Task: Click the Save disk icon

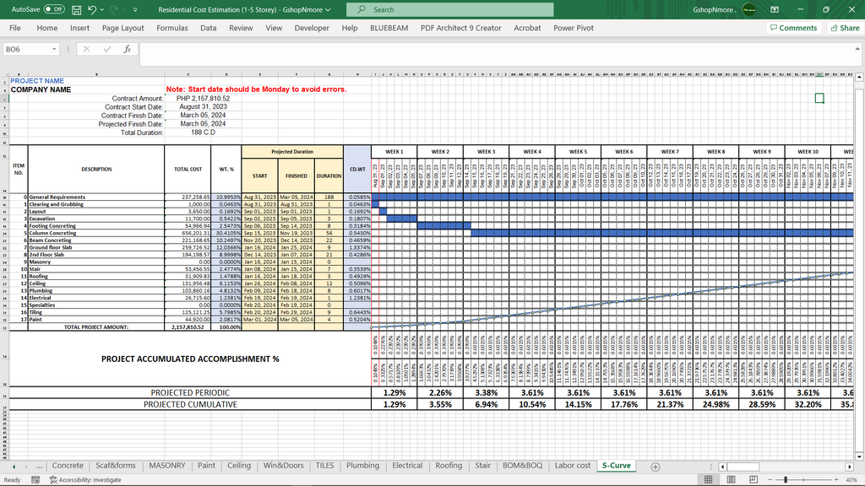Action: [x=77, y=10]
